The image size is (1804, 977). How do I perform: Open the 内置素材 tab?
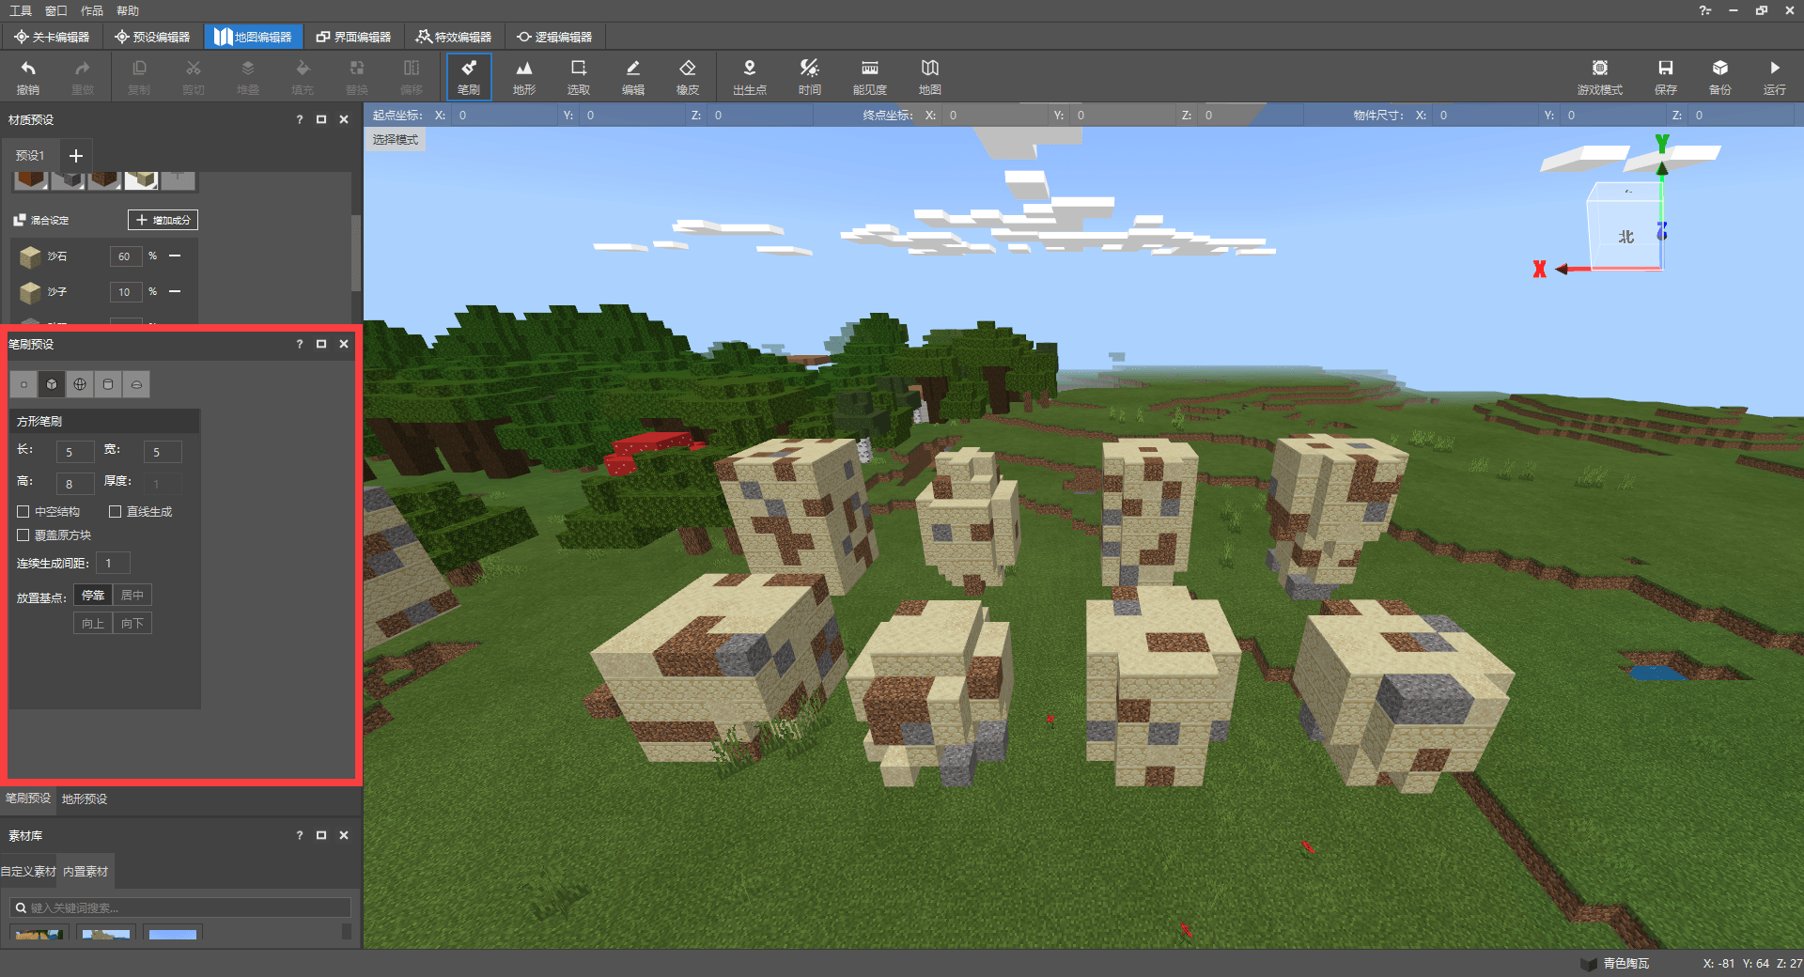pos(86,871)
